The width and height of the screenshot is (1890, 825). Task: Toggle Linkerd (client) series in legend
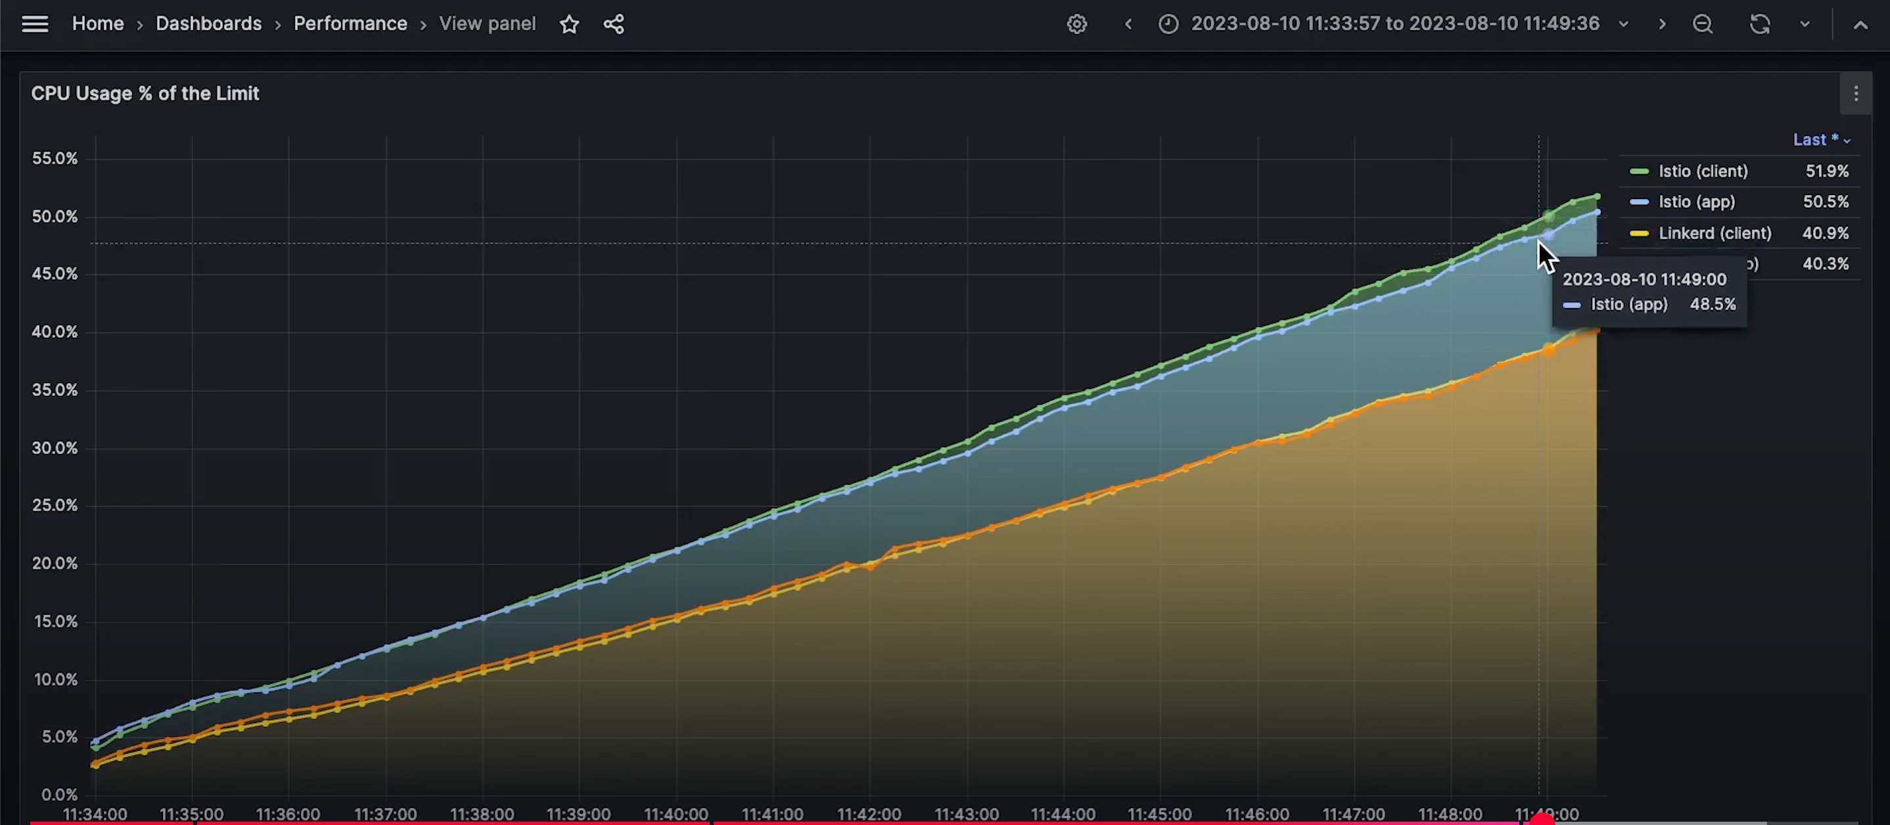1715,233
